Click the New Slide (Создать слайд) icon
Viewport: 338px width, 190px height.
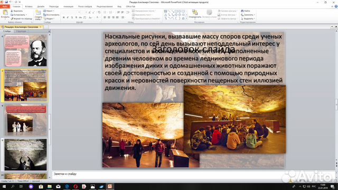(x=38, y=13)
